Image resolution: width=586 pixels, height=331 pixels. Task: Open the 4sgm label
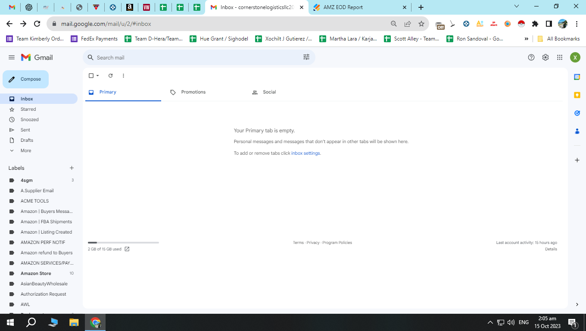click(x=39, y=180)
